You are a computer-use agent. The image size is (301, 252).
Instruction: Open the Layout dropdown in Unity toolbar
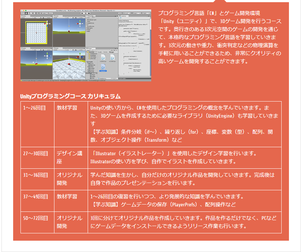pos(146,13)
